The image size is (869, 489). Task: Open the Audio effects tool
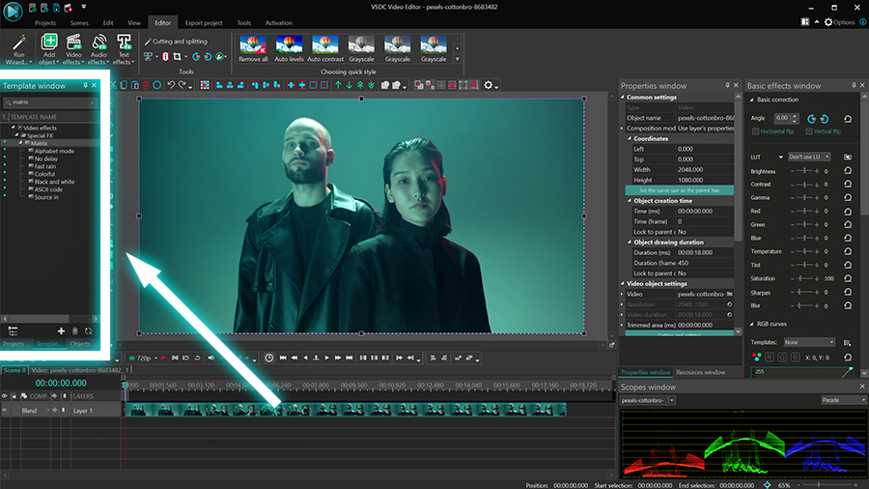[98, 43]
